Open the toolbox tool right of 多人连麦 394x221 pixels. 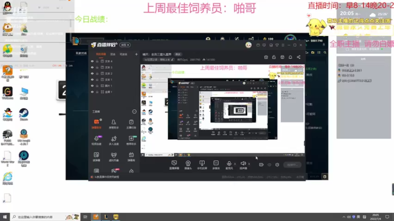click(x=131, y=140)
